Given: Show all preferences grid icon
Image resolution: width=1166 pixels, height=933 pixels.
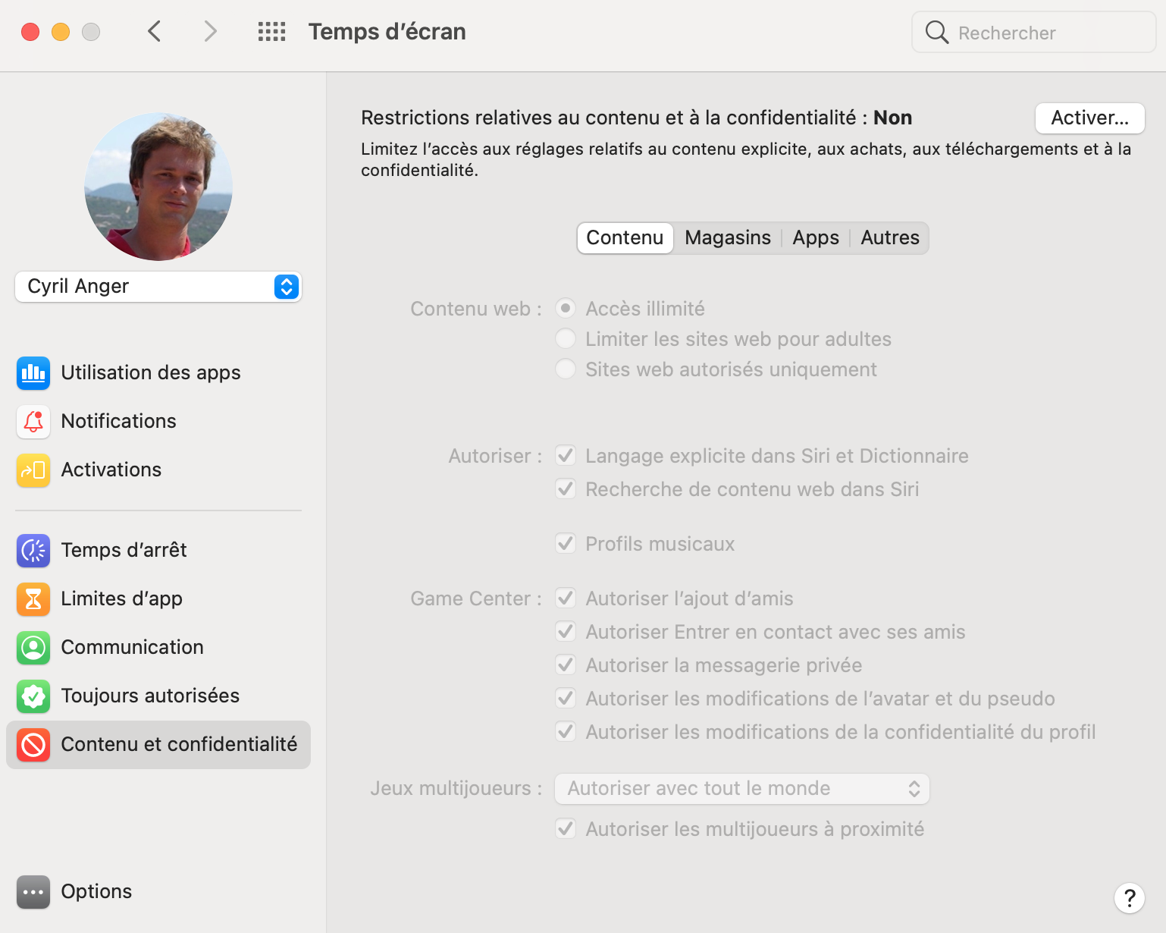Looking at the screenshot, I should click(x=271, y=32).
